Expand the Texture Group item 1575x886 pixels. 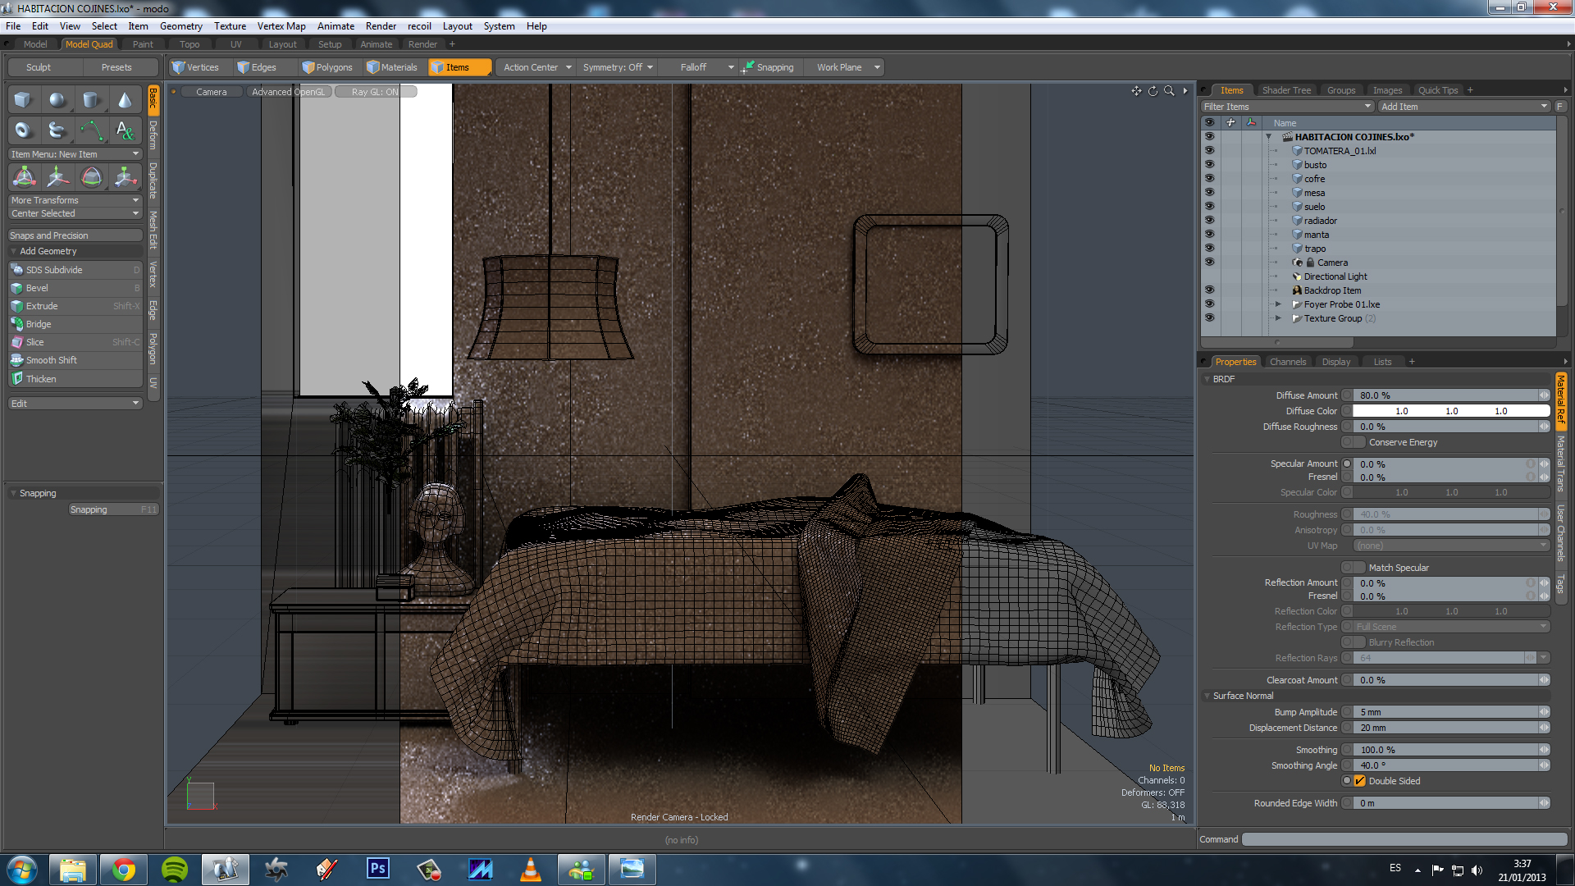(x=1277, y=318)
